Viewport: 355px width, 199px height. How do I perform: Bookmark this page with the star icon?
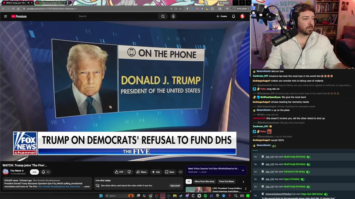(x=180, y=9)
